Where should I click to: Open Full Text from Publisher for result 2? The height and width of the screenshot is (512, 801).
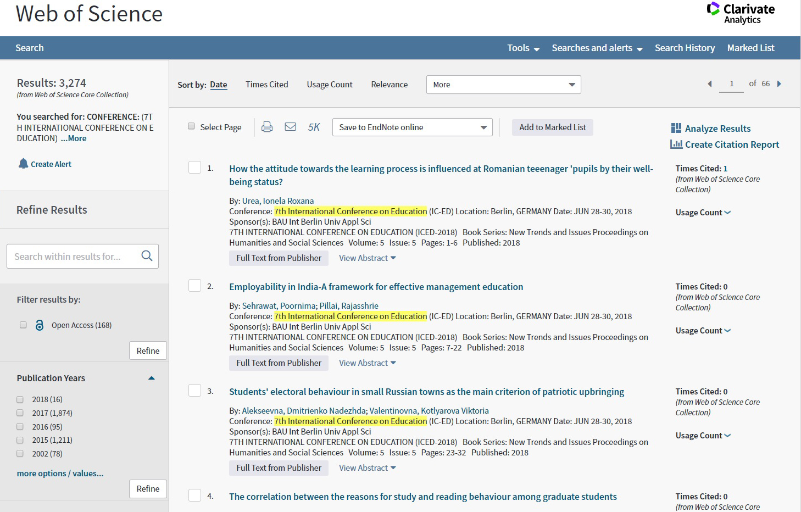pos(279,363)
